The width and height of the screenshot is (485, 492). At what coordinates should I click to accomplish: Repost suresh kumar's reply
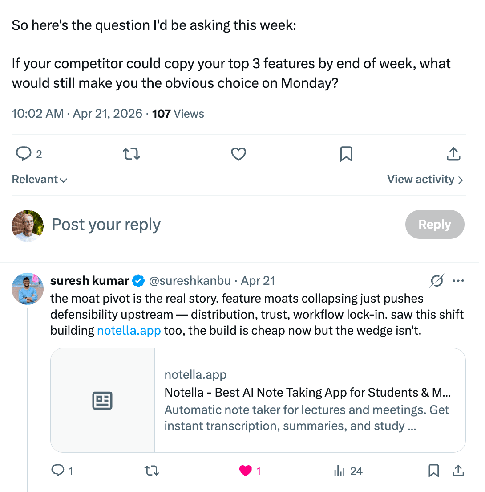(x=152, y=471)
